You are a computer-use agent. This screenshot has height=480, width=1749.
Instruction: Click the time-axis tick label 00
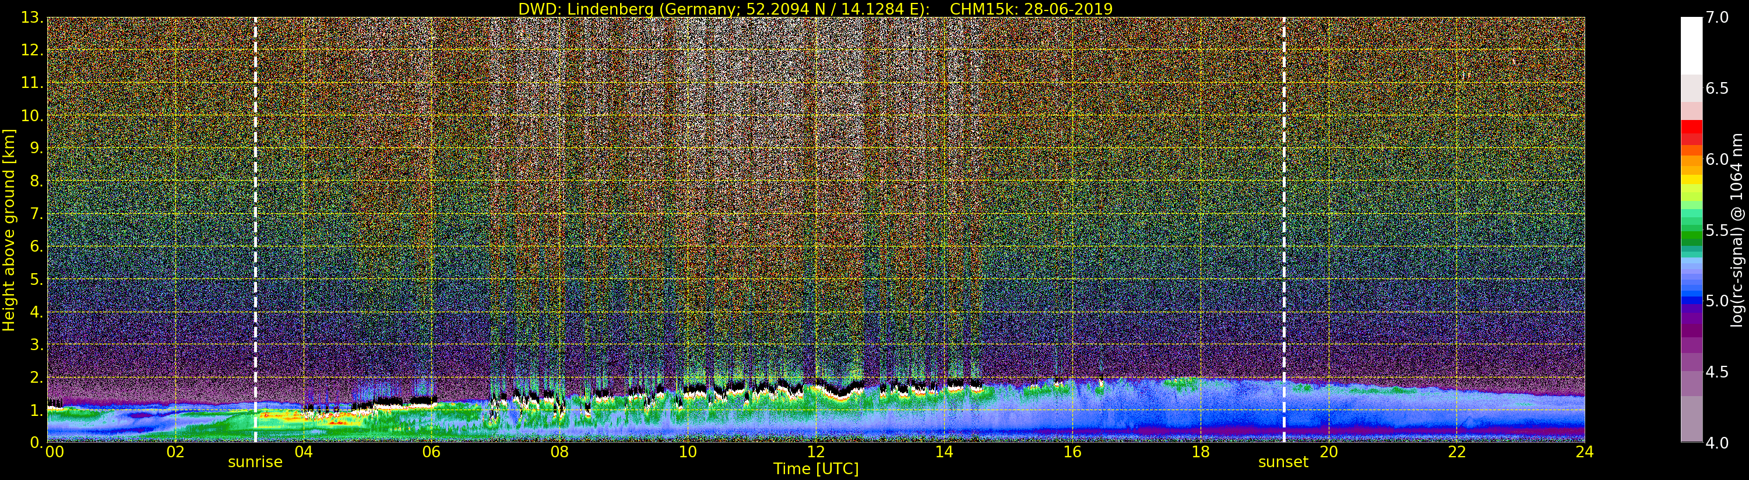(x=54, y=452)
